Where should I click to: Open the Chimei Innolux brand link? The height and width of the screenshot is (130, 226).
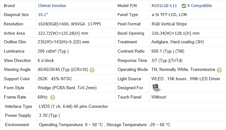(53, 6)
